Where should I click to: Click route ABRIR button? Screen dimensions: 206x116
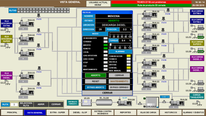tap(41, 104)
